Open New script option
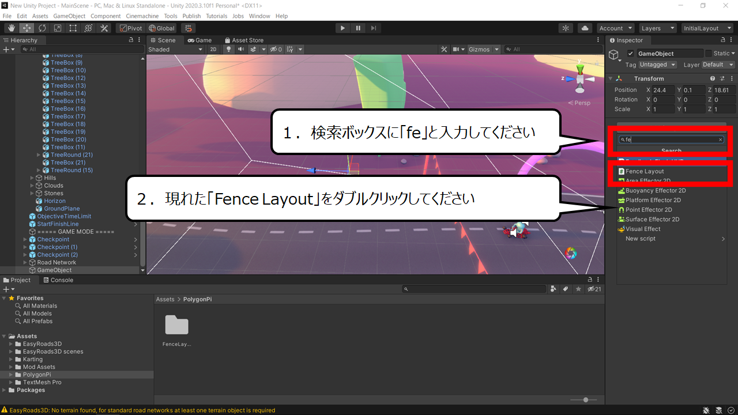Viewport: 738px width, 415px height. click(x=671, y=239)
